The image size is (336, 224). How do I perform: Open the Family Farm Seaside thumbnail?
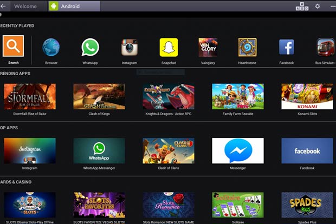tap(238, 96)
